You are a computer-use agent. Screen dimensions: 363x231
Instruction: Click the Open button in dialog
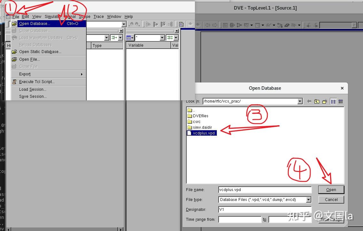tap(331, 190)
